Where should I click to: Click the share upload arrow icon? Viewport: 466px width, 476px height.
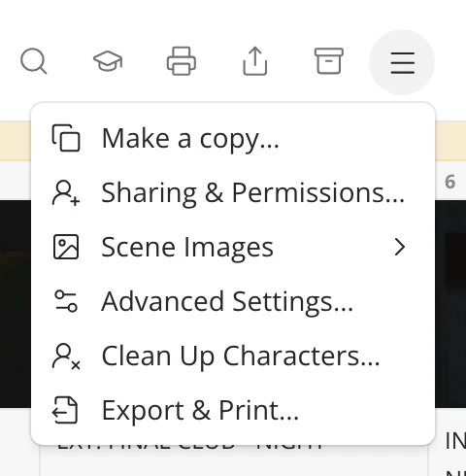(255, 61)
